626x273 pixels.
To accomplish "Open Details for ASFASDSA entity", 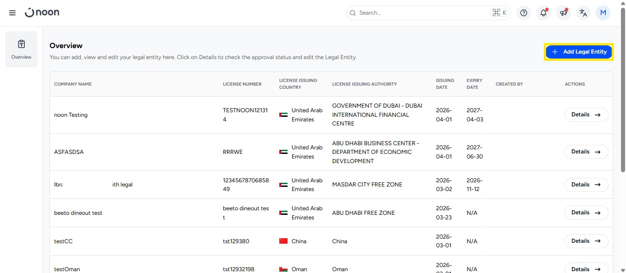I will tap(586, 152).
